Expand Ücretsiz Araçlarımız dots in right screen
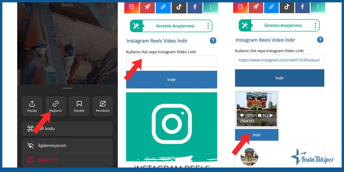 [x=315, y=25]
